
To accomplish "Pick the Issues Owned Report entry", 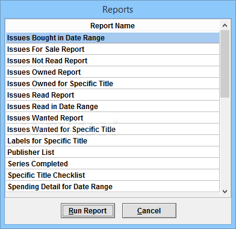I will click(x=113, y=72).
